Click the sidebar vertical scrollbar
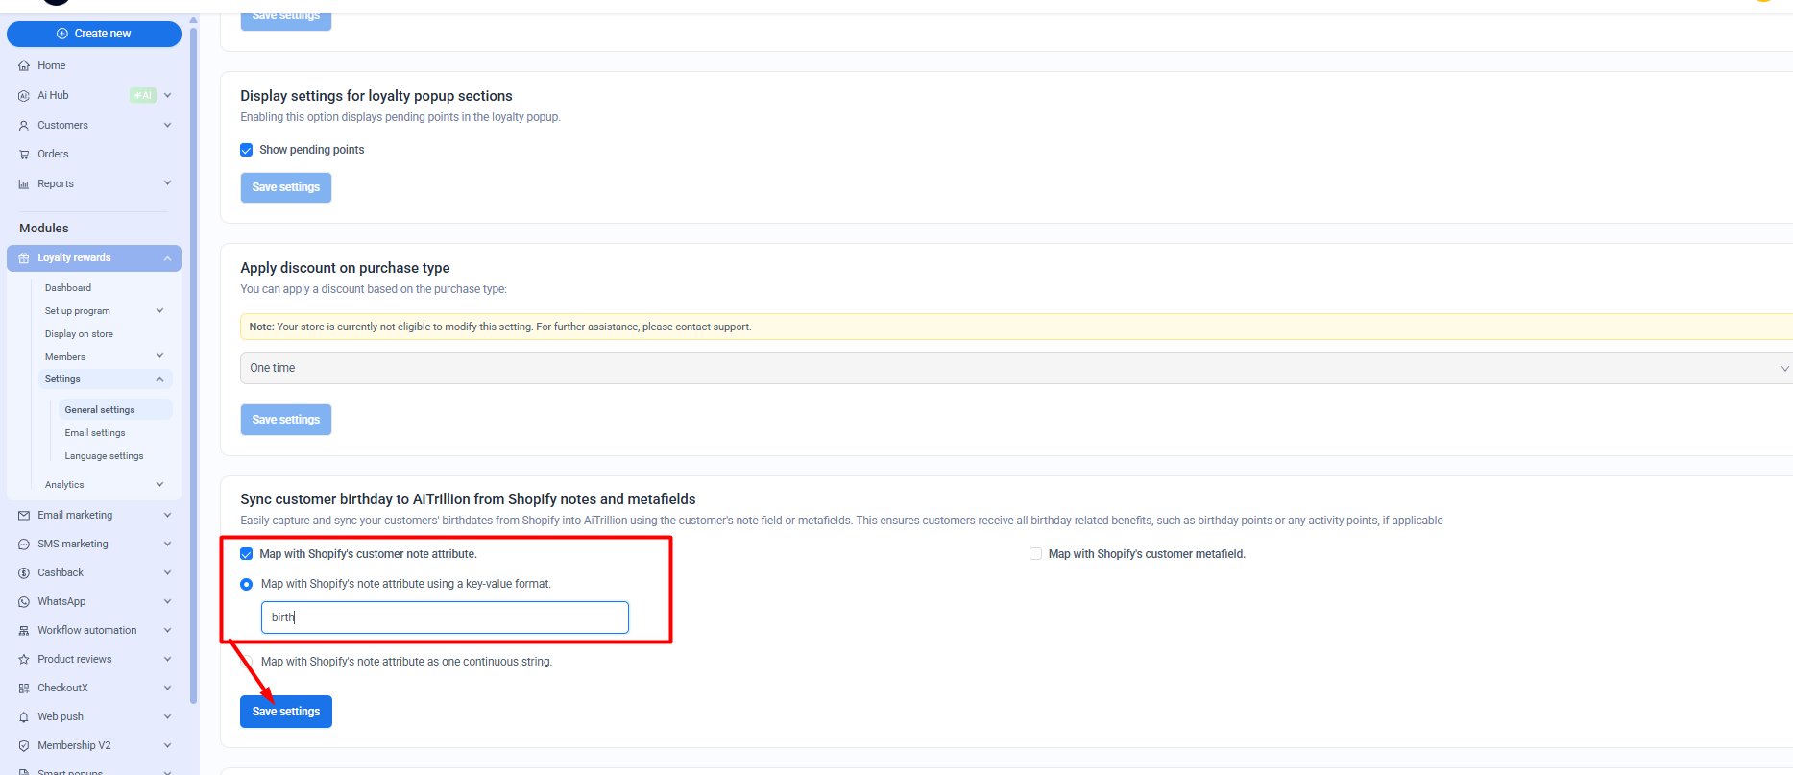The height and width of the screenshot is (775, 1793). [x=194, y=365]
